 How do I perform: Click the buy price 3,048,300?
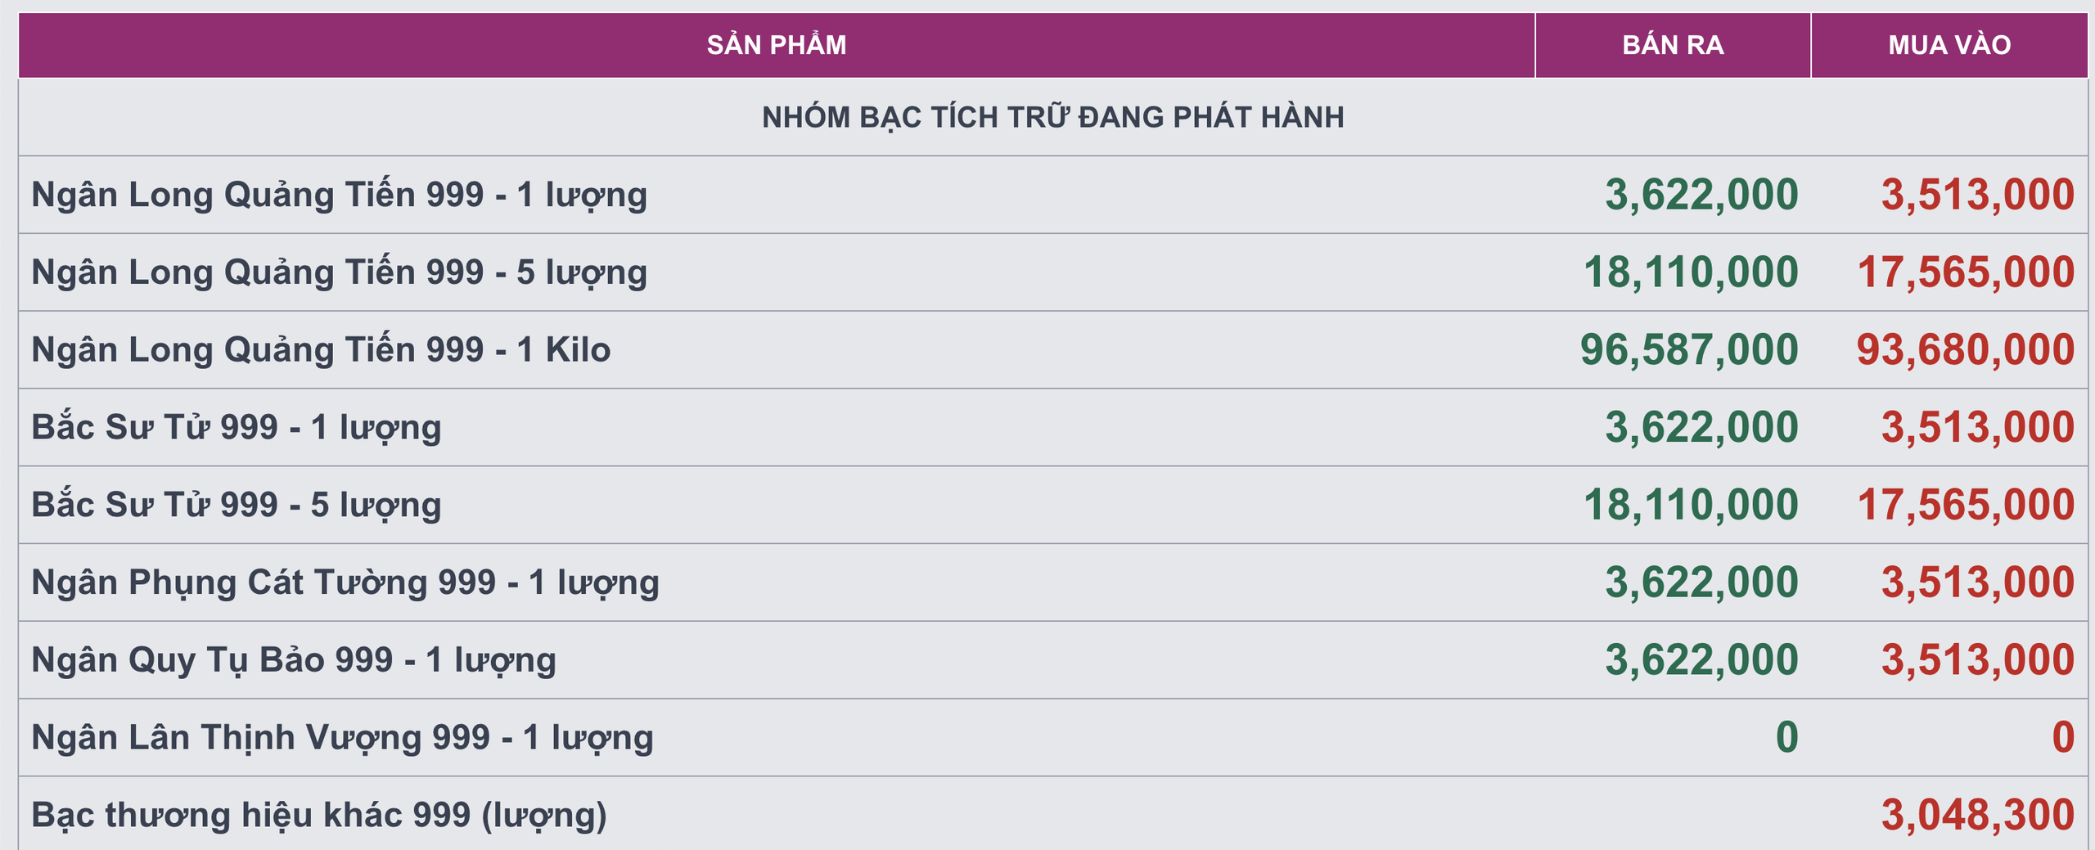1977,816
